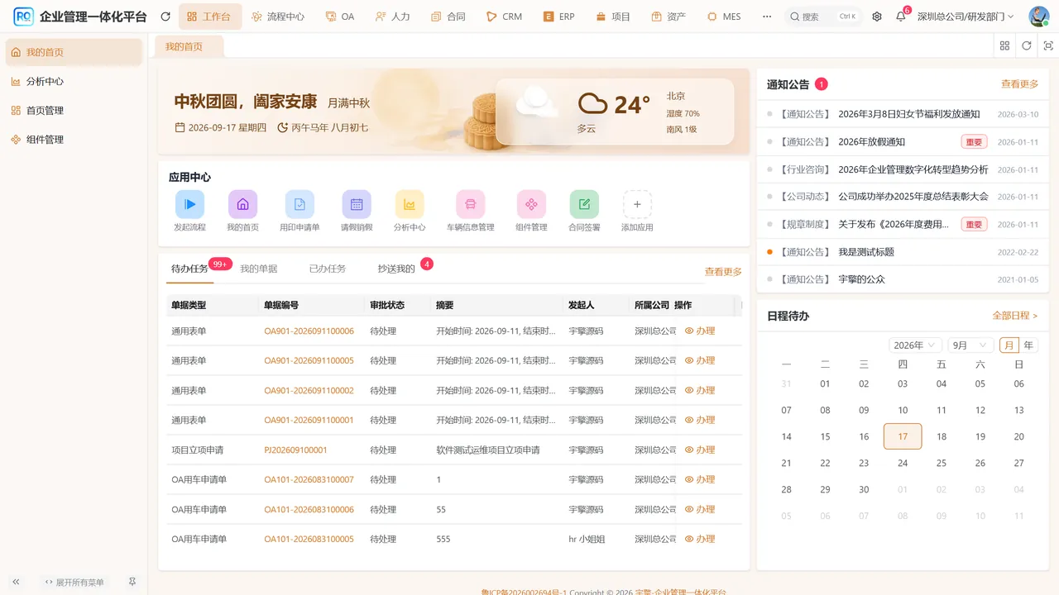Image resolution: width=1059 pixels, height=595 pixels.
Task: Open the 车辆信息管理 app icon
Action: [x=471, y=204]
